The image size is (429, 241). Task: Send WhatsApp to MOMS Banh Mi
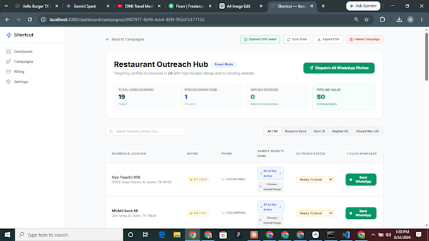pos(361,213)
